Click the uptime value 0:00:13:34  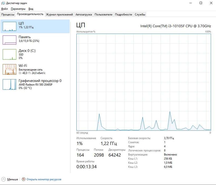coord(87,167)
